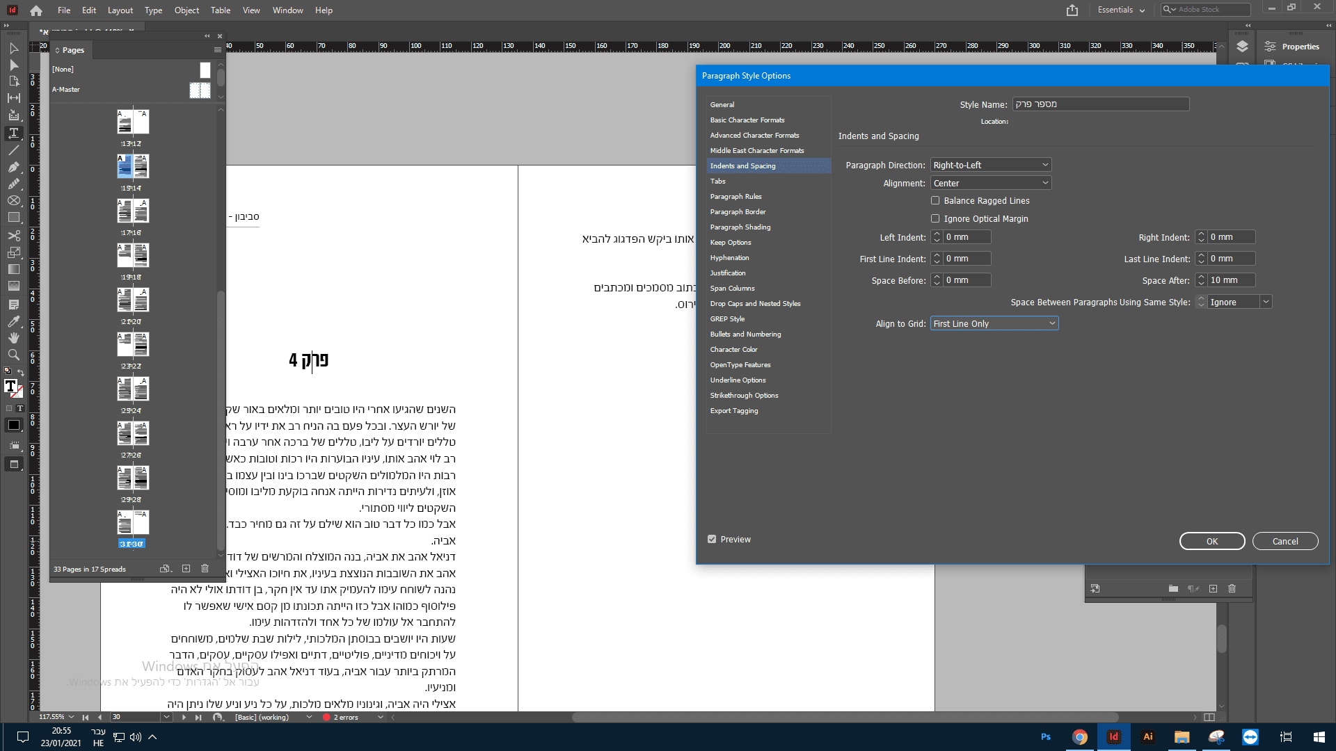The width and height of the screenshot is (1336, 751).
Task: Select the Hand tool
Action: coord(13,338)
